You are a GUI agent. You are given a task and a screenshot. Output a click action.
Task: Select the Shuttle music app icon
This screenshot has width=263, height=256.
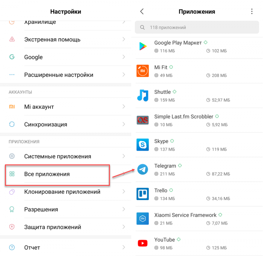pos(143,95)
